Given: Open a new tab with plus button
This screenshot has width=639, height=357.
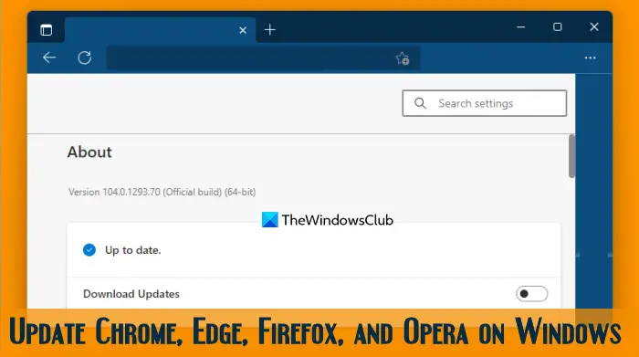Looking at the screenshot, I should tap(270, 30).
